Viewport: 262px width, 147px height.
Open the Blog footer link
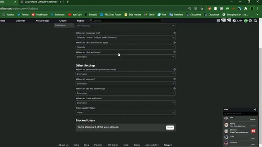pos(86,145)
